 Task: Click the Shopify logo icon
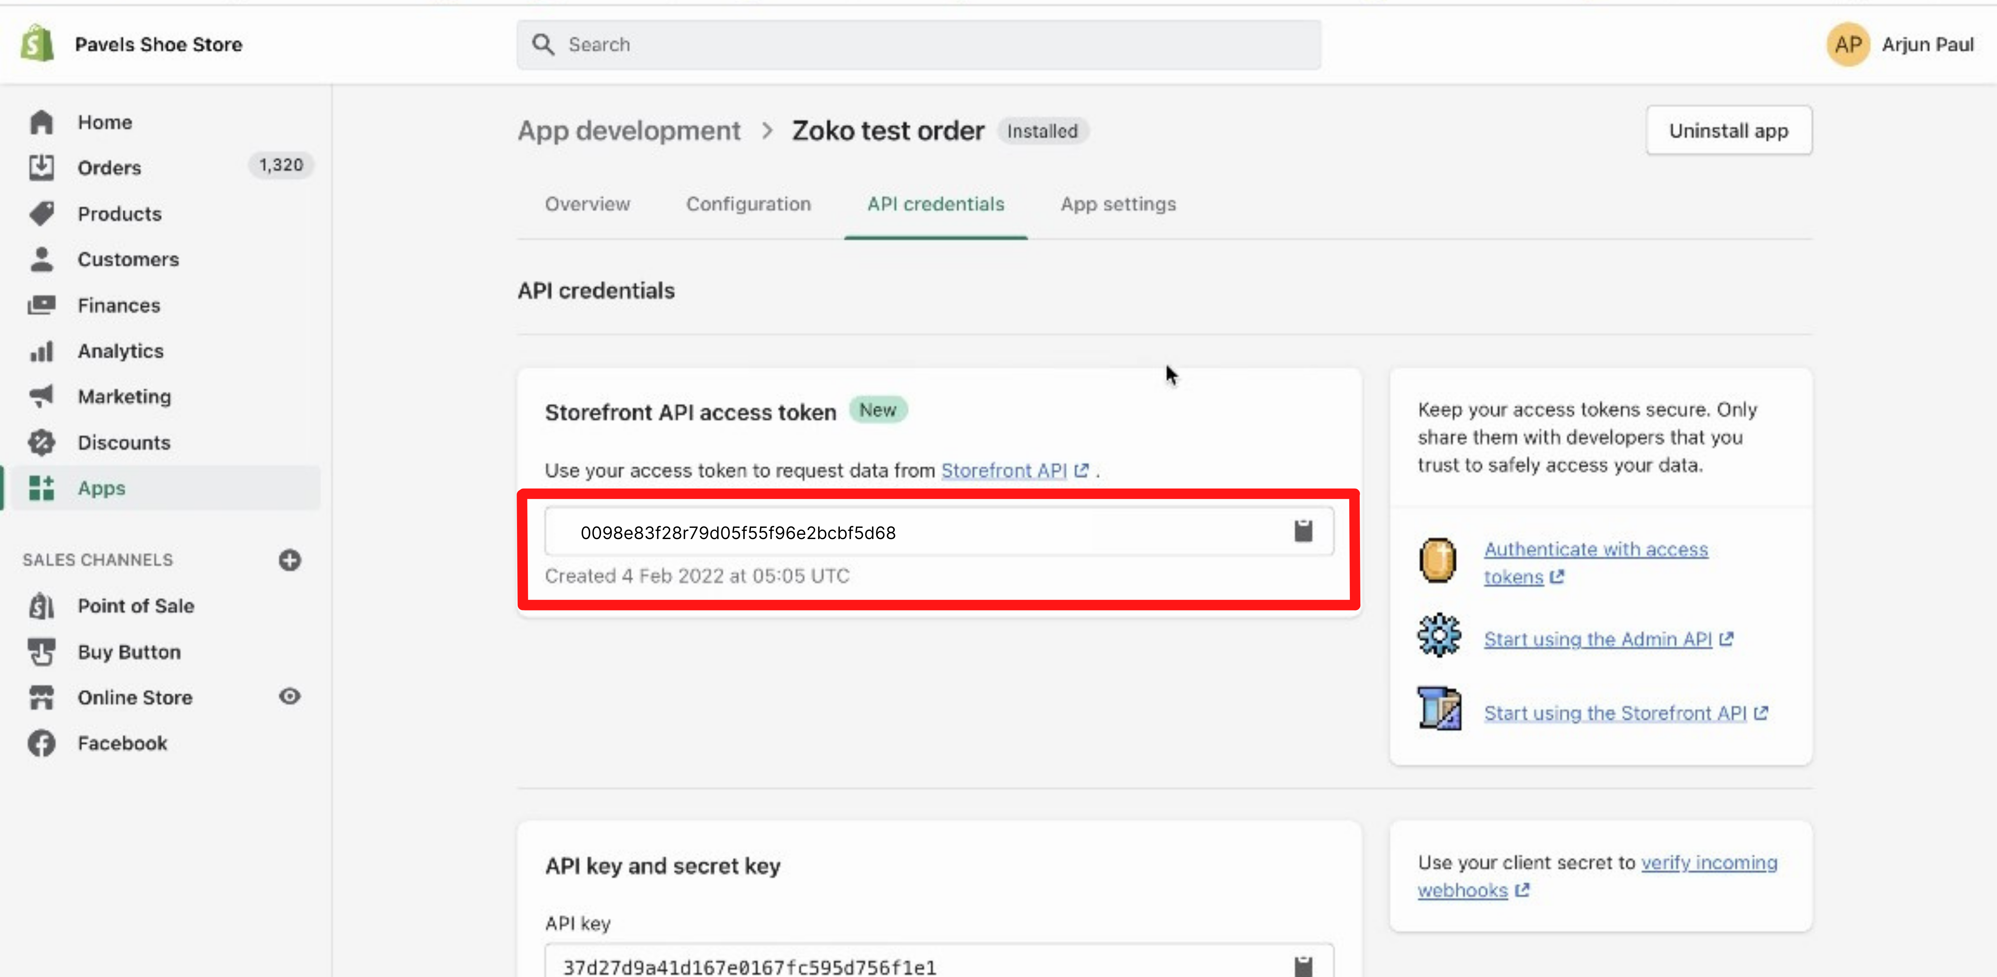click(37, 43)
